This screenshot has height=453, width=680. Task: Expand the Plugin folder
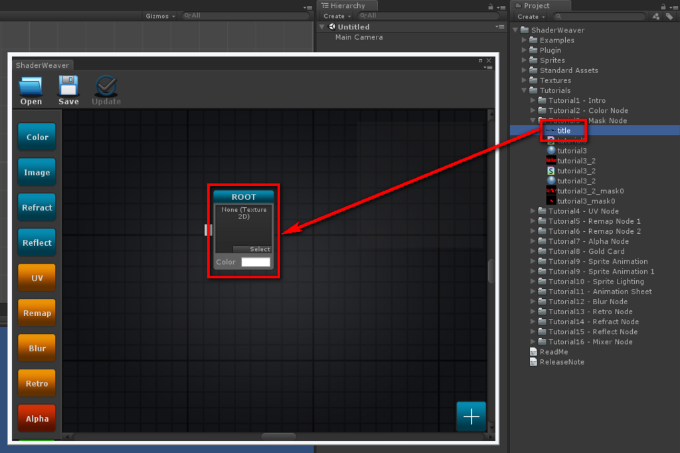(x=524, y=50)
